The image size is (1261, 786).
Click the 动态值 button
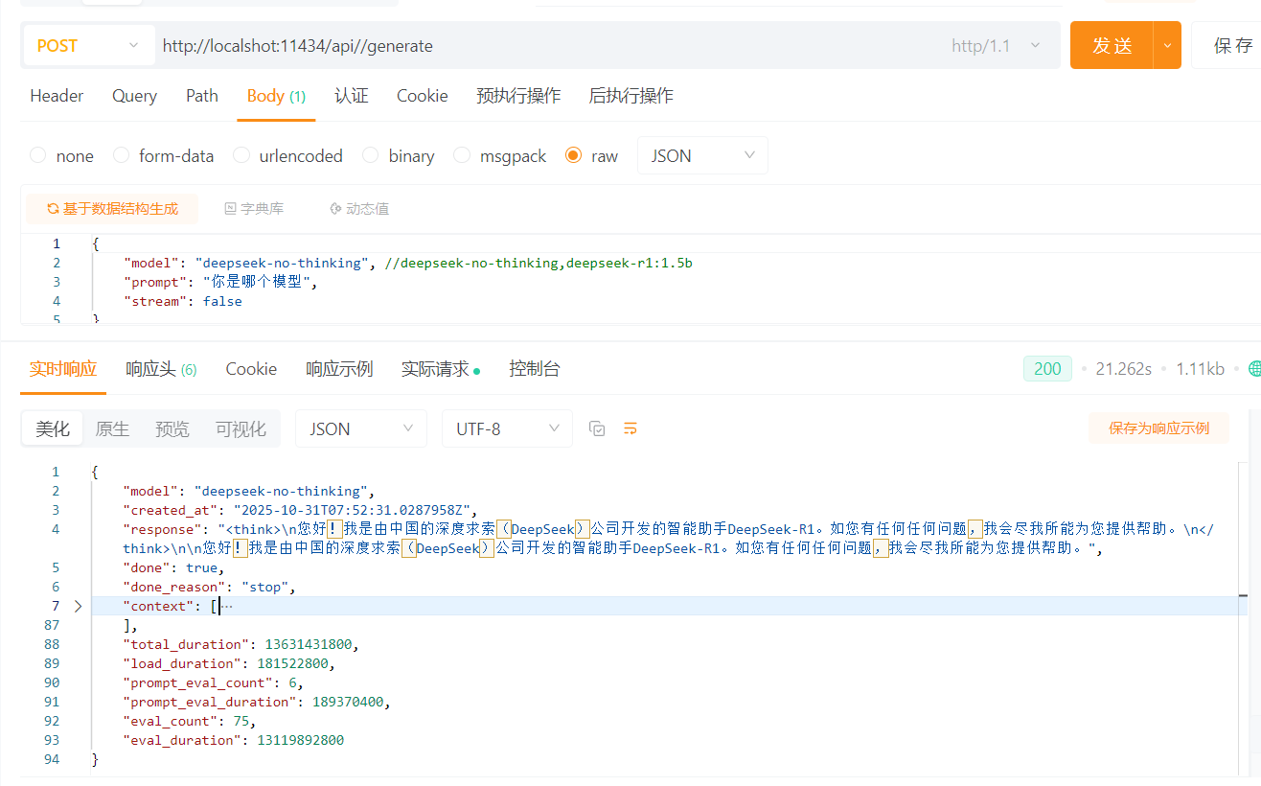point(358,208)
